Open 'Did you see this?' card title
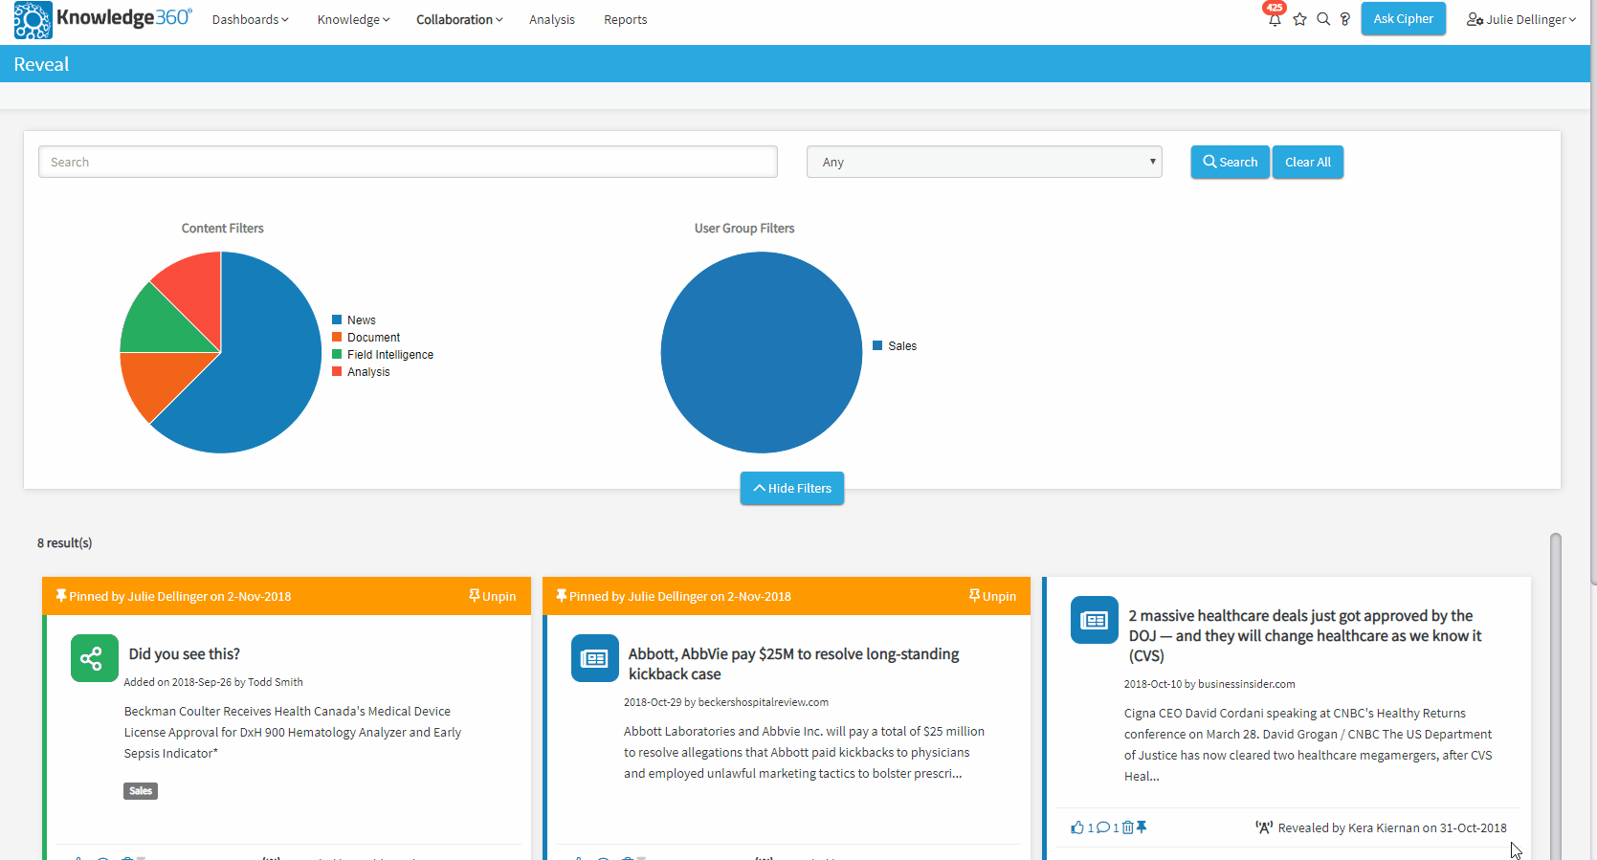 [185, 654]
